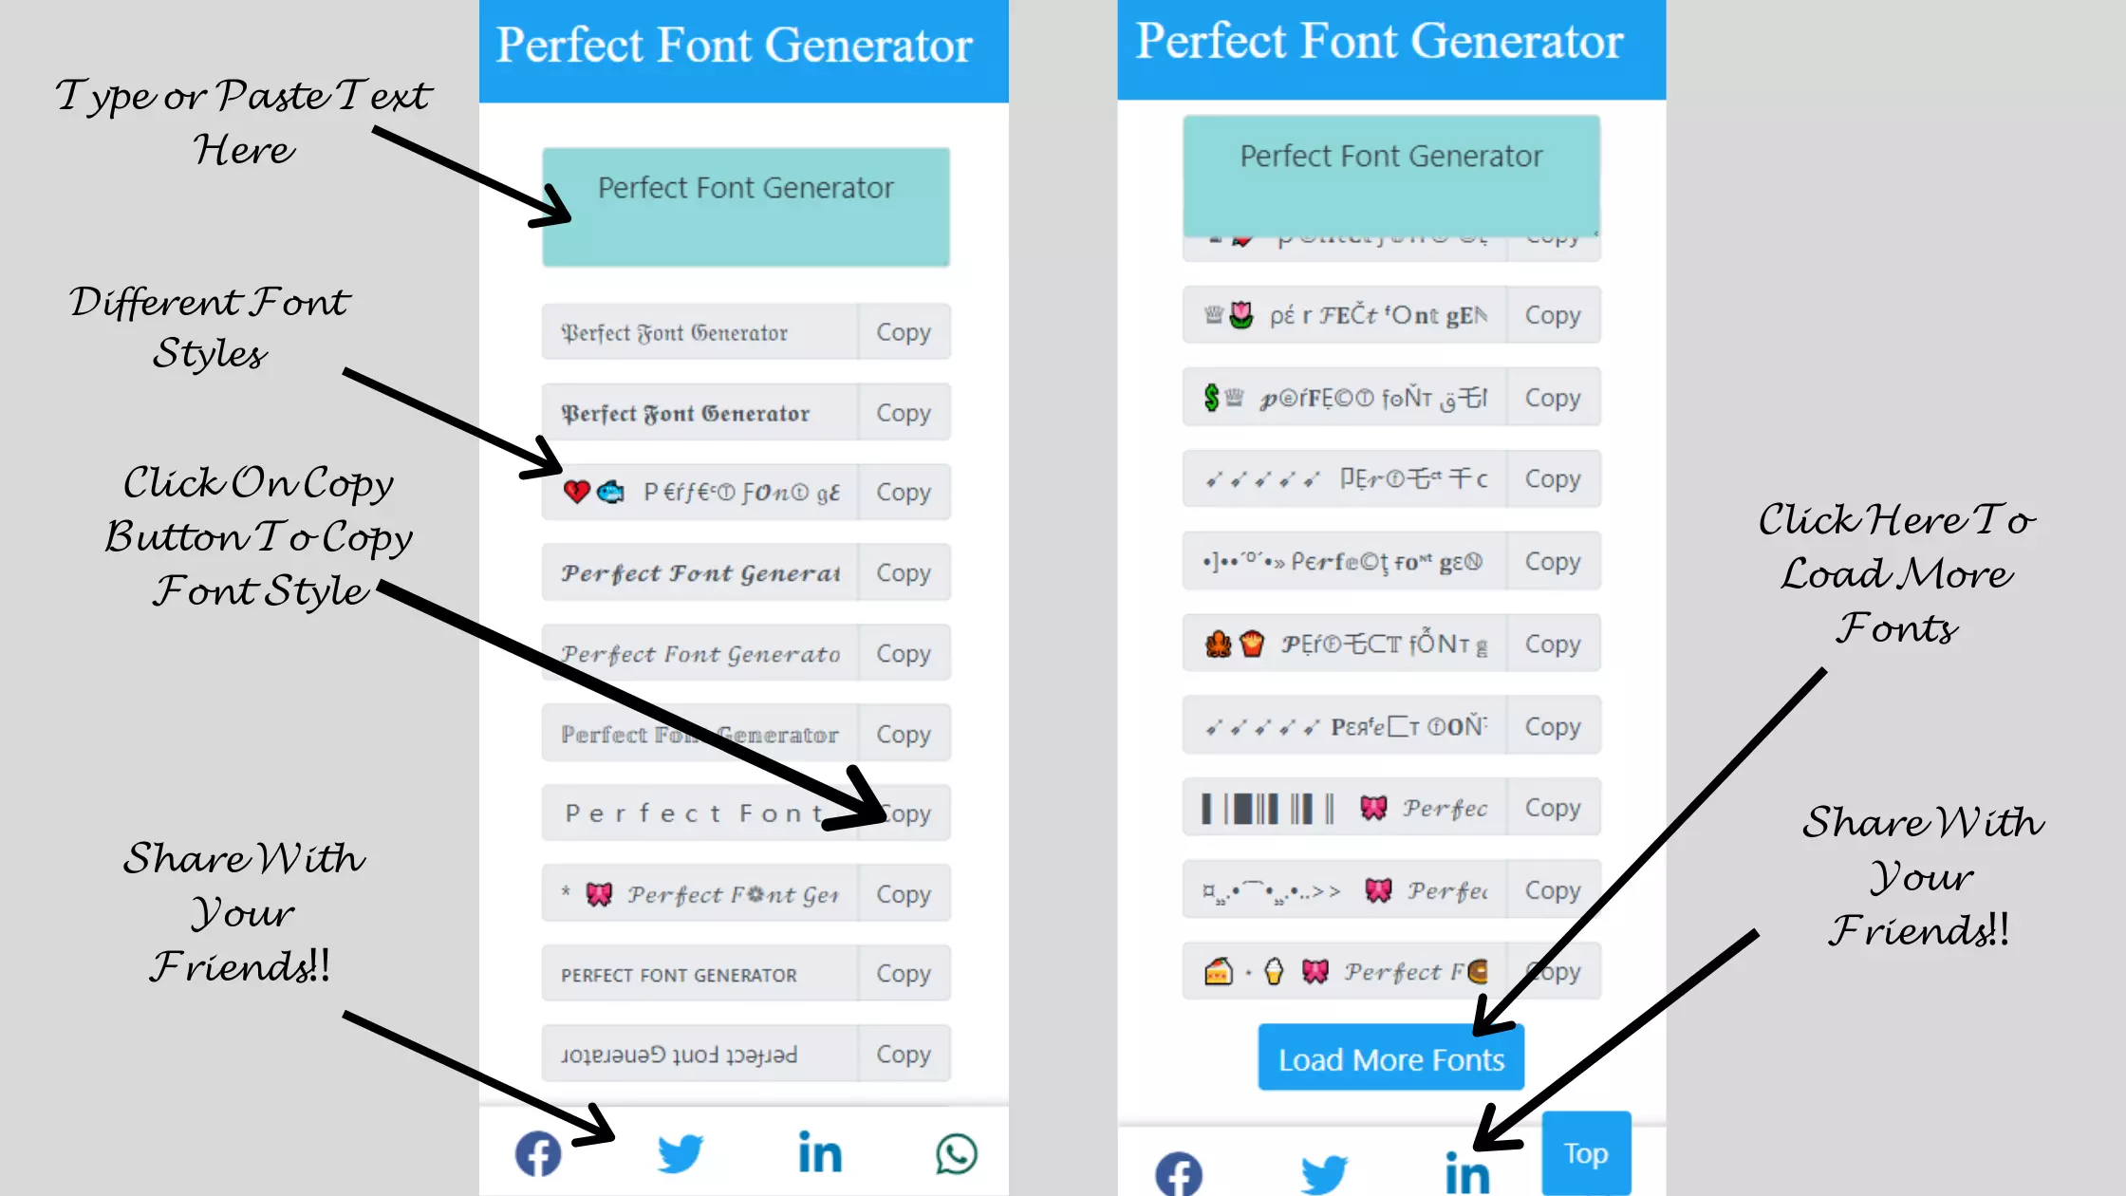Copy the upside-down mirrored font
Viewport: 2126px width, 1196px height.
pyautogui.click(x=903, y=1053)
